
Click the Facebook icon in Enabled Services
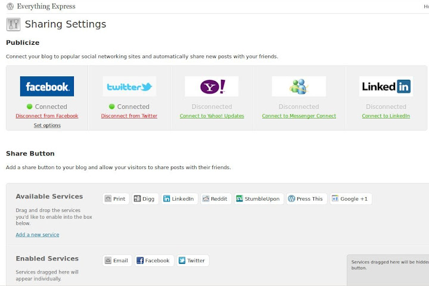140,260
